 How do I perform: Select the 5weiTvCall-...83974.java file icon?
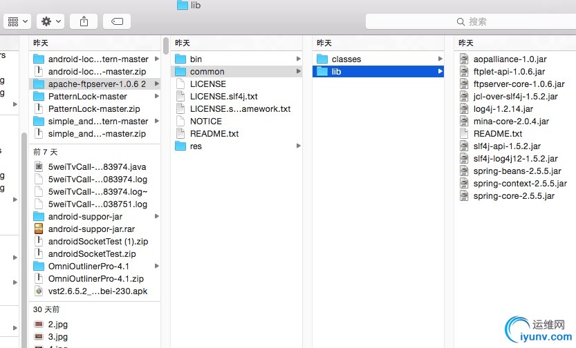tap(39, 167)
